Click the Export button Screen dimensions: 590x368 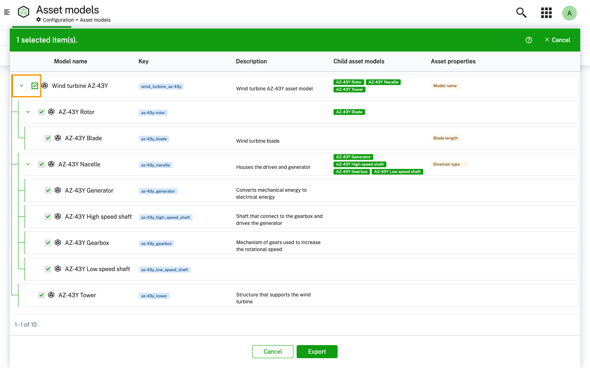tap(317, 351)
